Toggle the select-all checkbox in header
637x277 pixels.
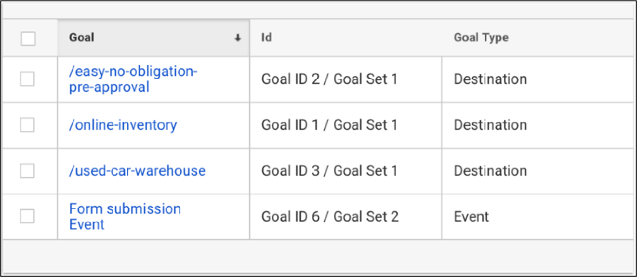coord(28,38)
